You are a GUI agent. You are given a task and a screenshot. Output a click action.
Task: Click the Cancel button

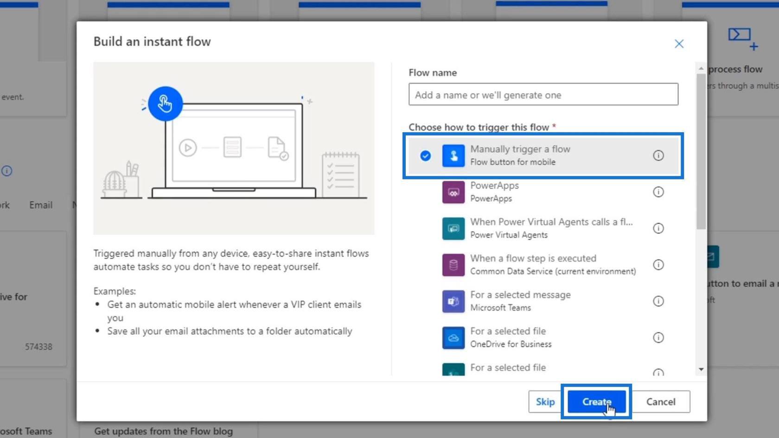click(x=661, y=402)
